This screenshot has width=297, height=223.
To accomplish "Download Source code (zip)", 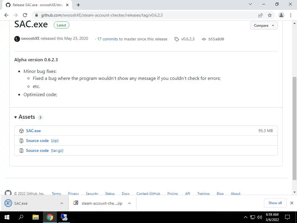I will [x=42, y=141].
